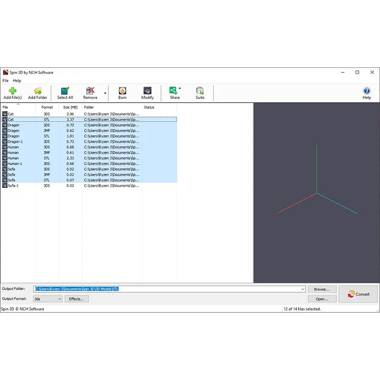Select the Sofa 3MF file row
This screenshot has height=380, width=380.
[89, 175]
